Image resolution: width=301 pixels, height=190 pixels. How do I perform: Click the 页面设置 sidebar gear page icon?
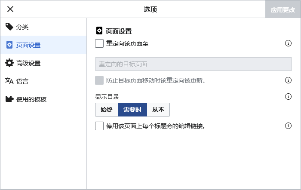pyautogui.click(x=9, y=45)
